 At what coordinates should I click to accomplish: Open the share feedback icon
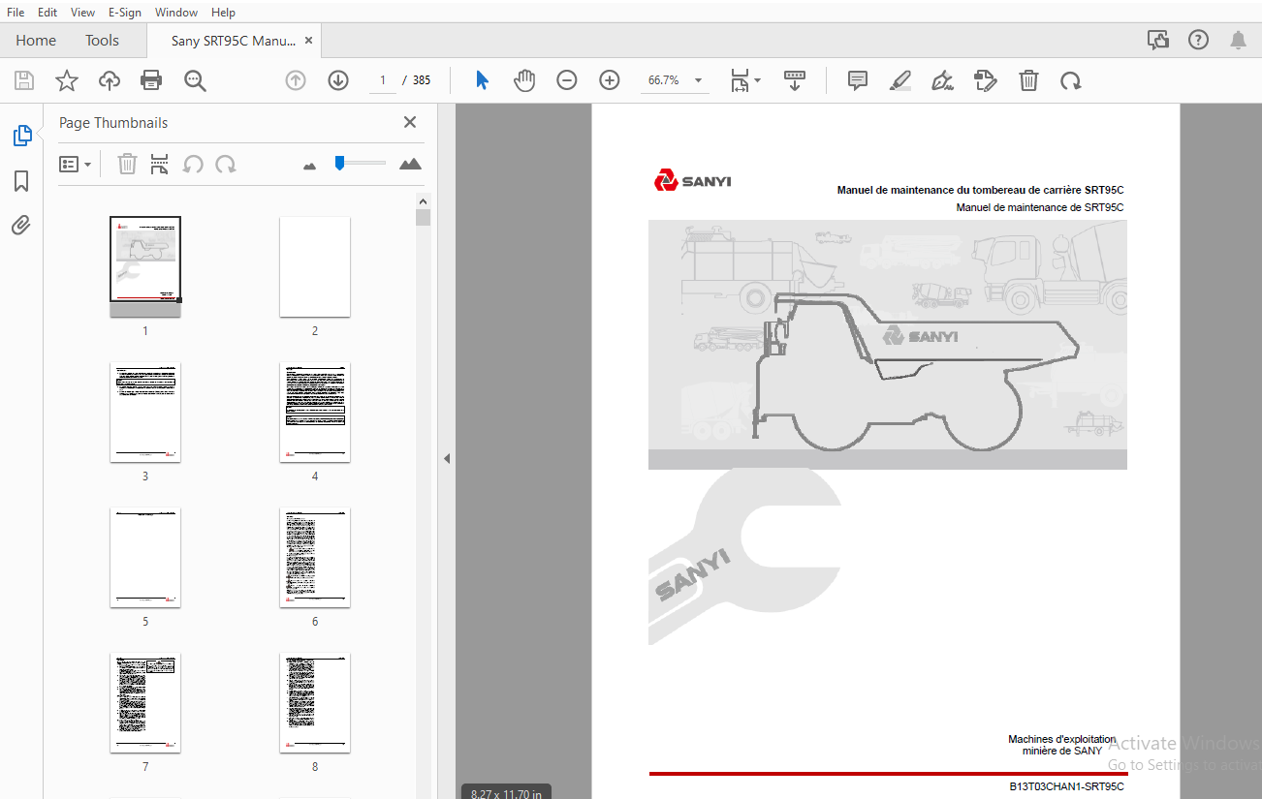click(1158, 40)
